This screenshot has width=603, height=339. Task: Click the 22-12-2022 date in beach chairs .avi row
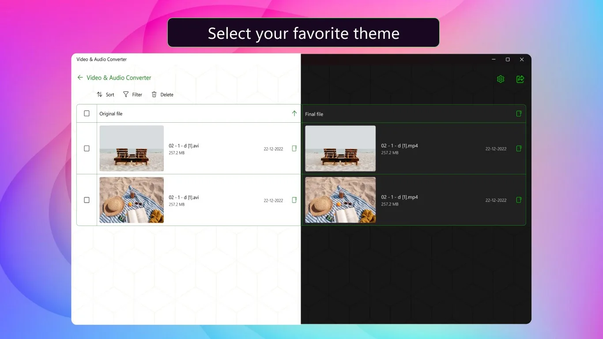pos(273,149)
